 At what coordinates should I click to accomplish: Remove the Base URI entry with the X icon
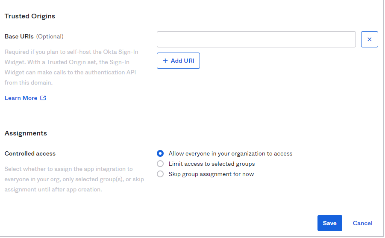coord(369,39)
